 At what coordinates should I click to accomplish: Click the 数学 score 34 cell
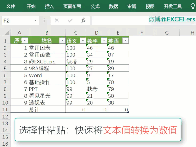97,55
